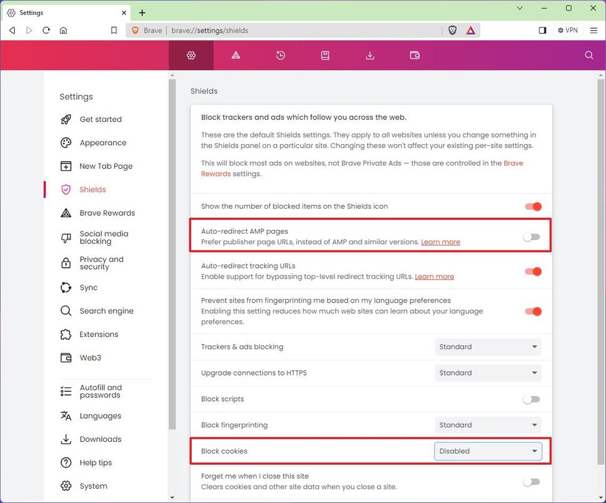Open the browser hamburger menu

point(594,30)
